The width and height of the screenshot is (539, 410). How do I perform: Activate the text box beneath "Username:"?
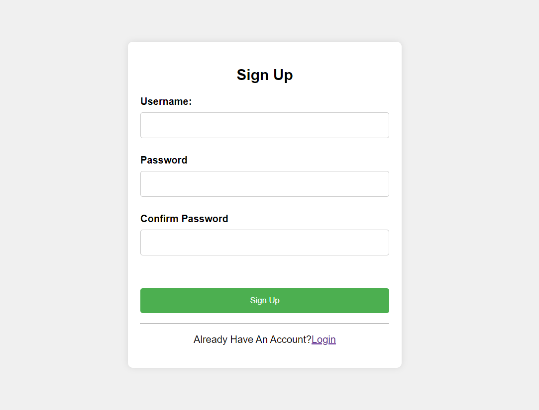(x=264, y=125)
